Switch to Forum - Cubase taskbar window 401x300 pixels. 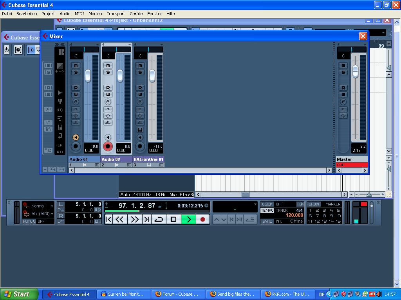pyautogui.click(x=179, y=294)
